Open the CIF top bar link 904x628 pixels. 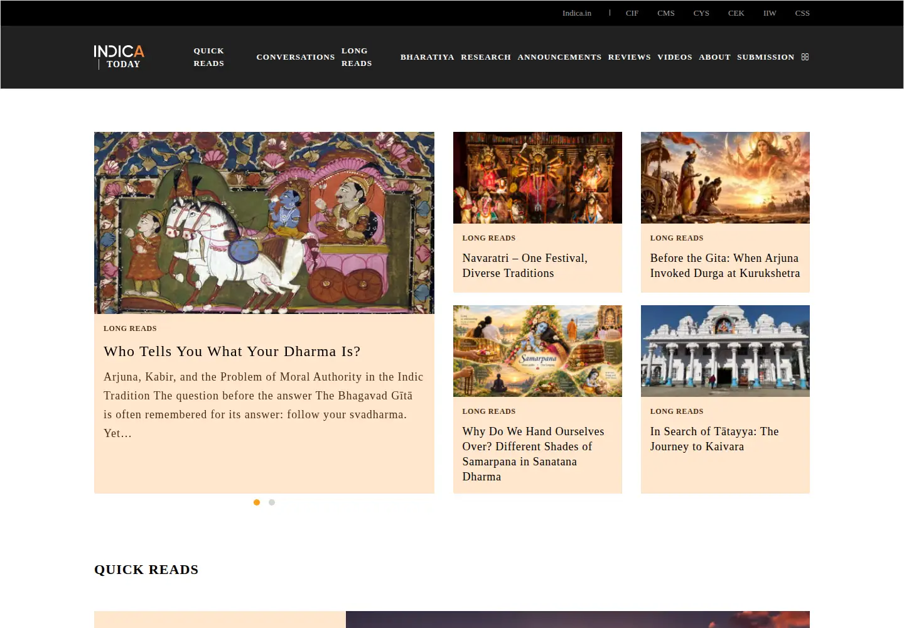point(632,13)
